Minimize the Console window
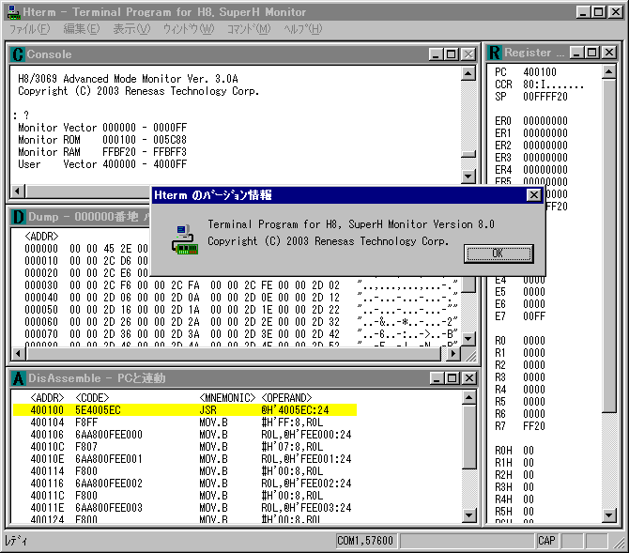This screenshot has width=629, height=553. click(x=436, y=54)
